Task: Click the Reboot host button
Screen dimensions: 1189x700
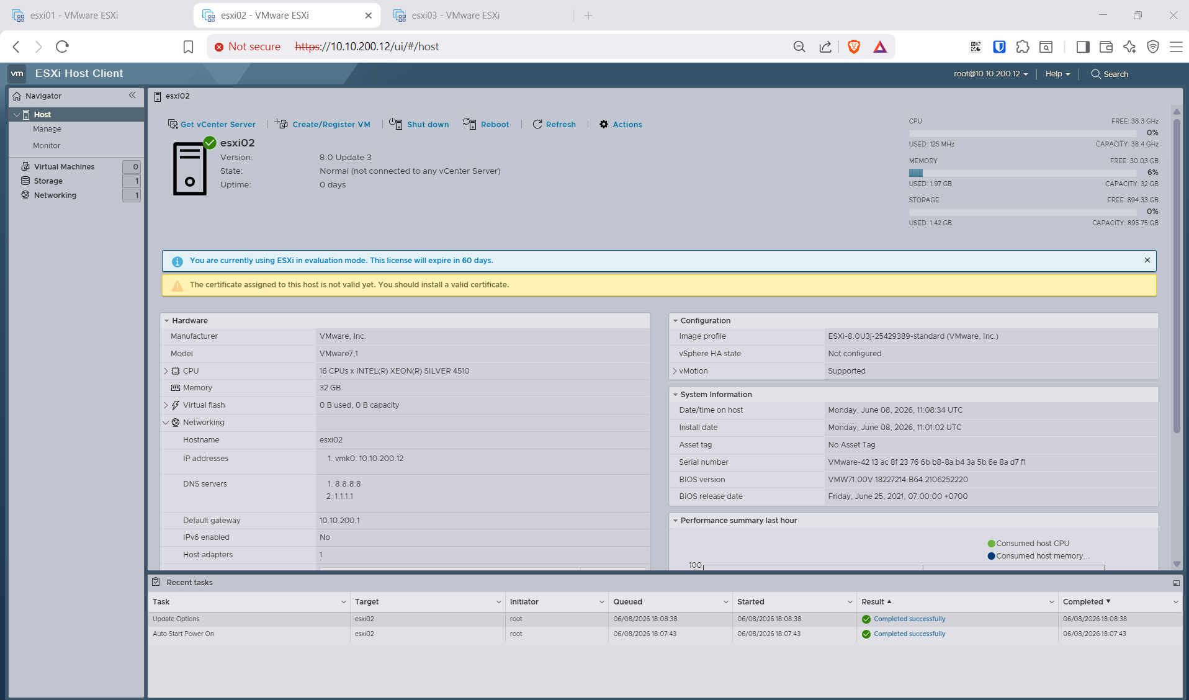Action: click(487, 124)
